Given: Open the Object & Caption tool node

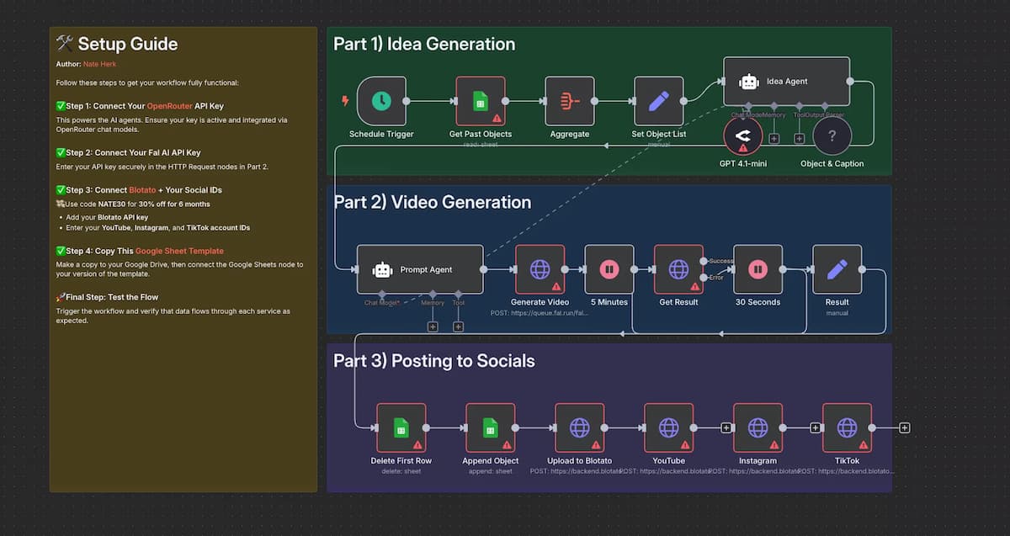Looking at the screenshot, I should 832,135.
